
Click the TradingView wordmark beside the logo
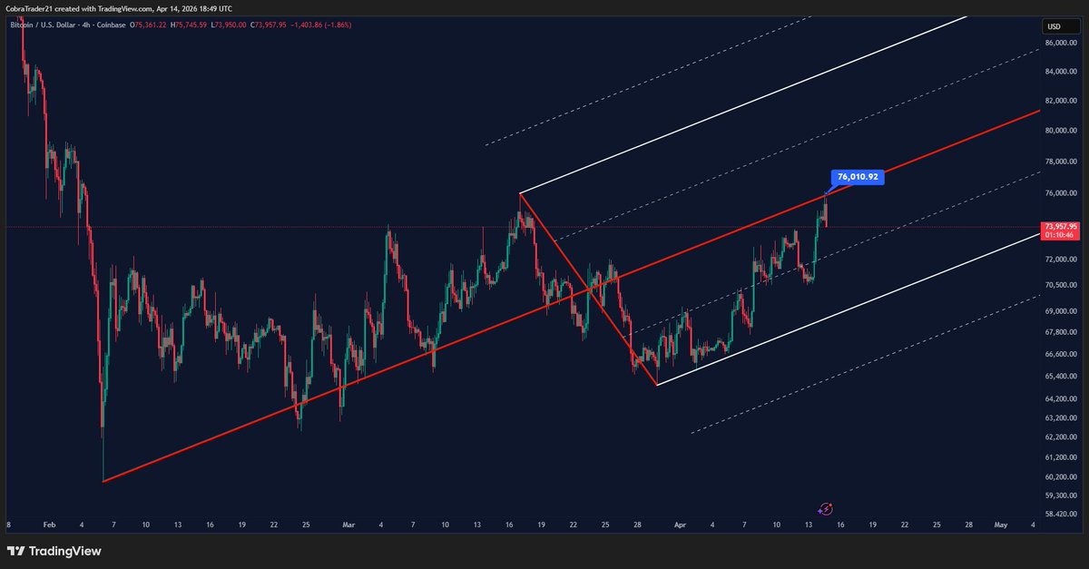click(x=64, y=551)
